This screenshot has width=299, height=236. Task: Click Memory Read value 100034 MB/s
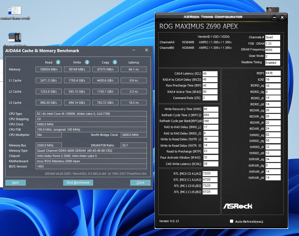[x=49, y=69]
